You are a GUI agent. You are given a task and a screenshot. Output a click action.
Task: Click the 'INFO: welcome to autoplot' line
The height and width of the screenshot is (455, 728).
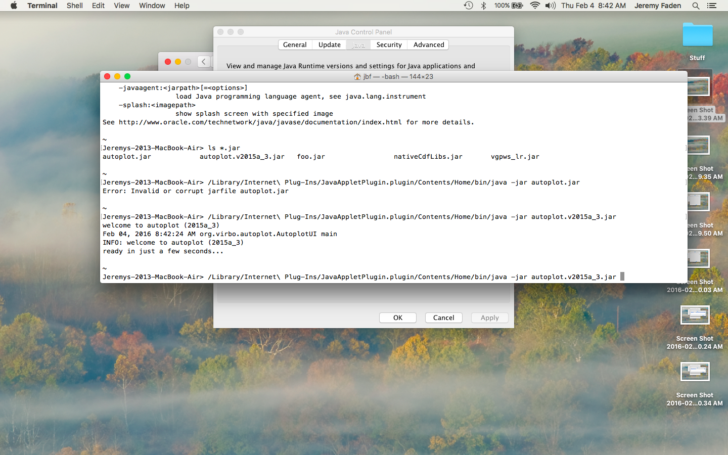[x=173, y=243]
